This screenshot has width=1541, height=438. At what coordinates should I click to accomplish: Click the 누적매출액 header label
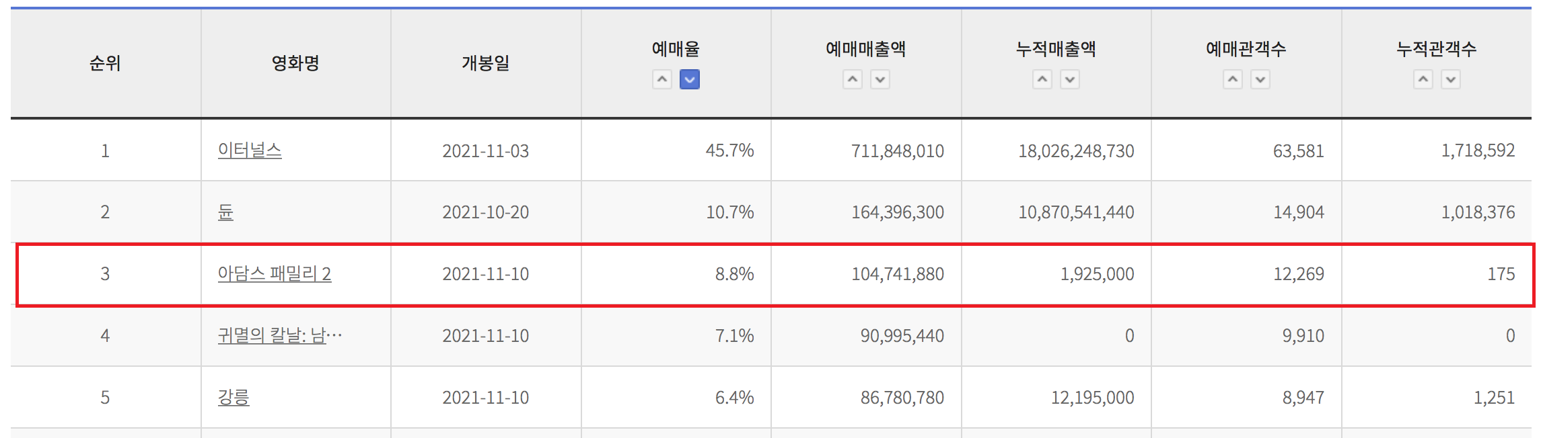[1056, 48]
